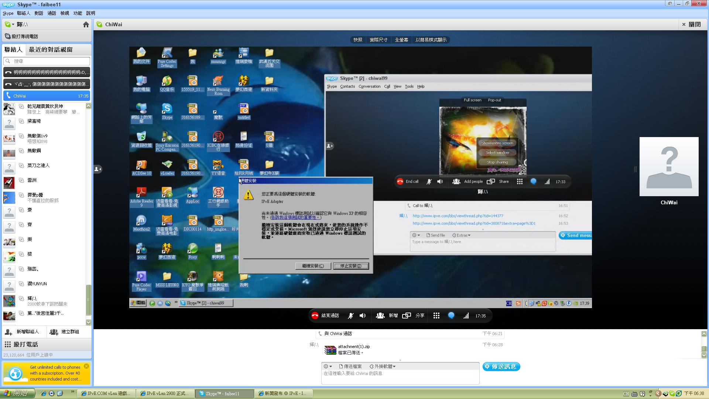Open the 通話 menu in menu bar
Image resolution: width=709 pixels, height=399 pixels.
[52, 13]
